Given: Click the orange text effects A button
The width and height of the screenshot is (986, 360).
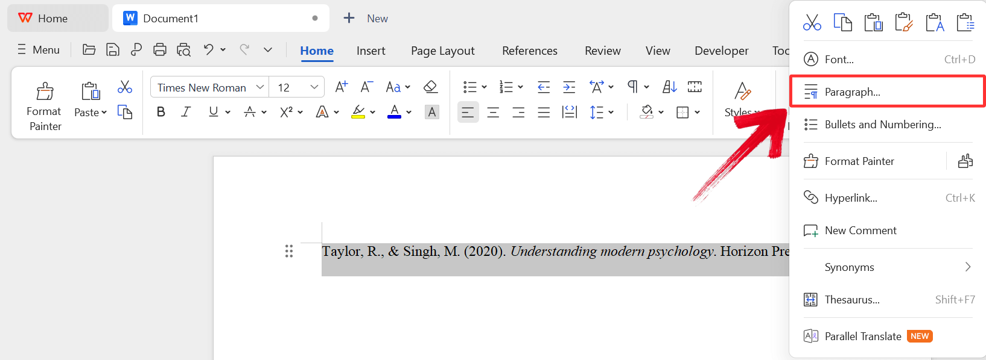Looking at the screenshot, I should pos(322,112).
